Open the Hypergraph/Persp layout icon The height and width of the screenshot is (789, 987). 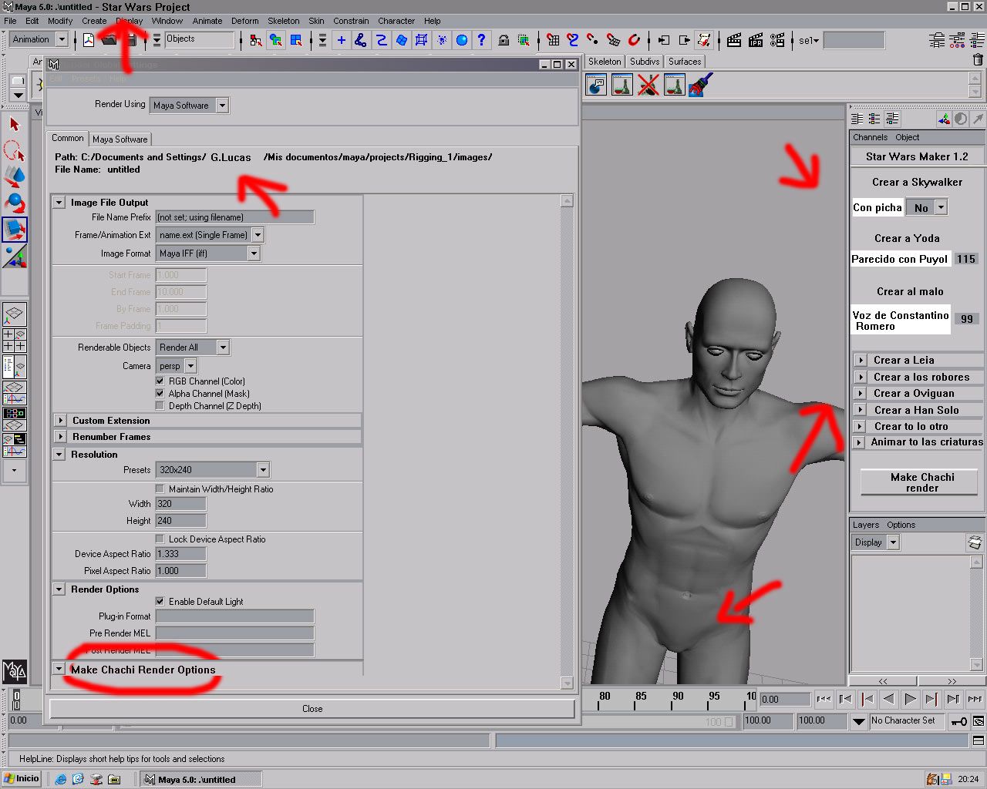14,419
